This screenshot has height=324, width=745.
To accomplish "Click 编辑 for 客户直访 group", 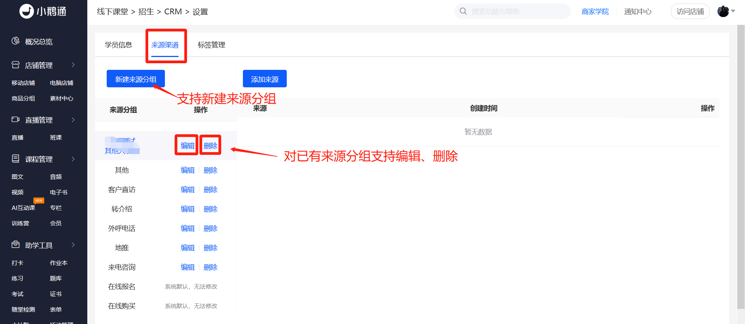I will (x=187, y=190).
